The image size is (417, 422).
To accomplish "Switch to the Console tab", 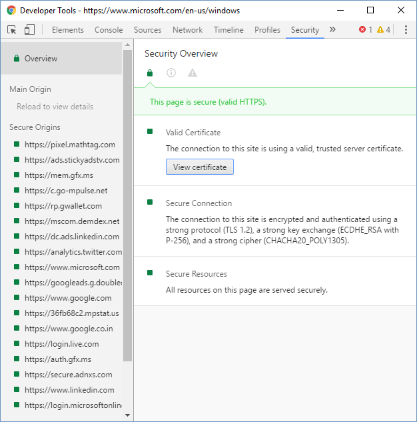I will pos(108,30).
